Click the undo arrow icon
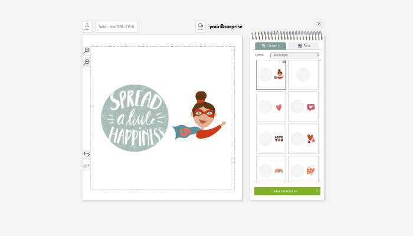 tap(87, 155)
